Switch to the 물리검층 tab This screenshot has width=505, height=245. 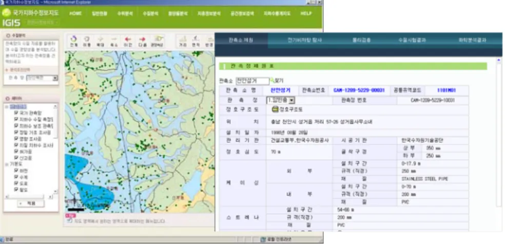point(361,40)
